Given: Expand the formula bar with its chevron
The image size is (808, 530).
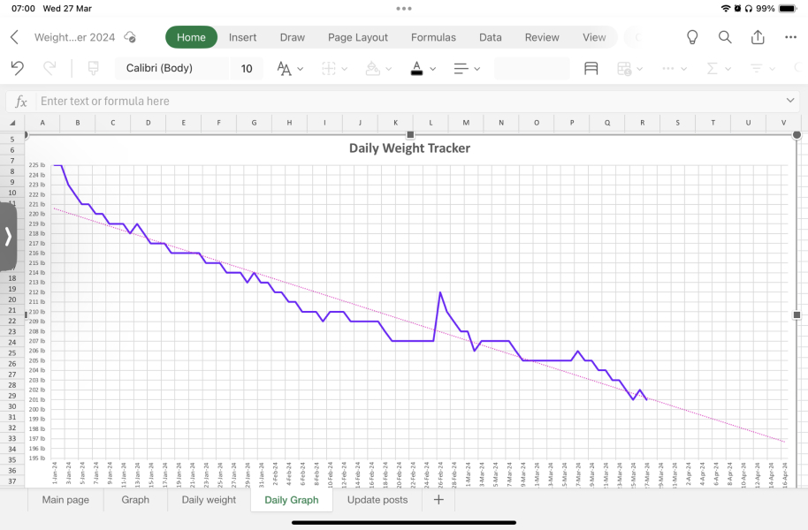Looking at the screenshot, I should [x=790, y=100].
